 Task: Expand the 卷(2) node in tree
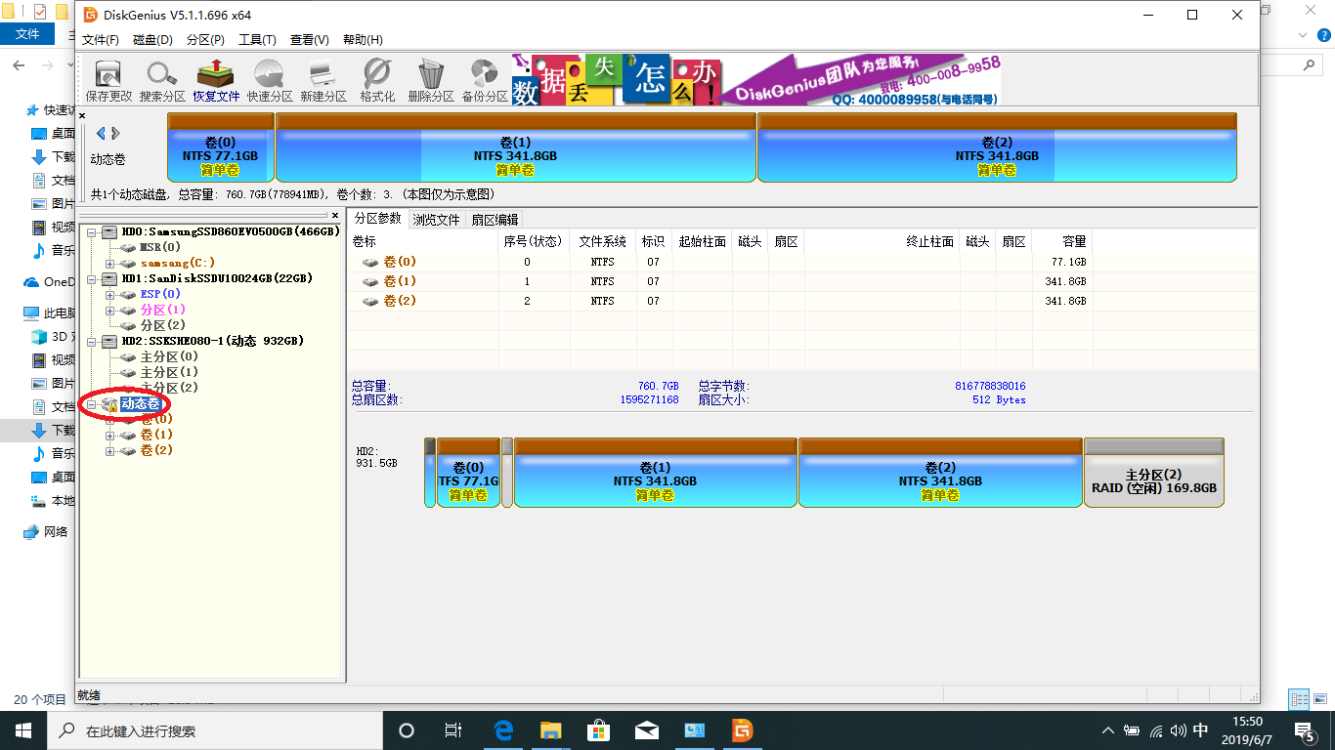(x=110, y=450)
